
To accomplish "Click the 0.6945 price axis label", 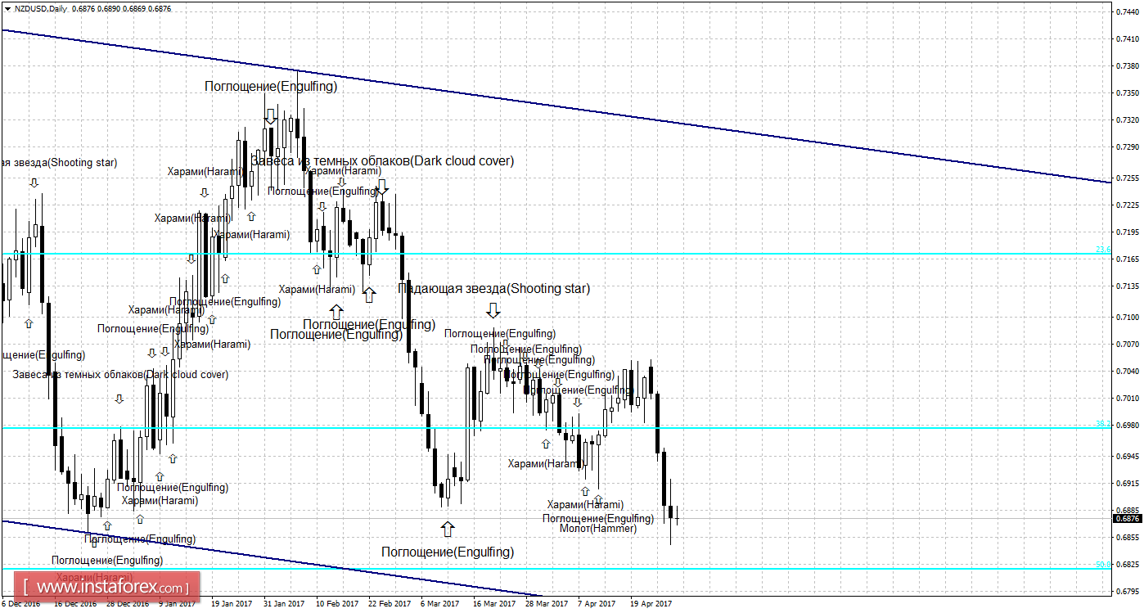I will pyautogui.click(x=1128, y=456).
